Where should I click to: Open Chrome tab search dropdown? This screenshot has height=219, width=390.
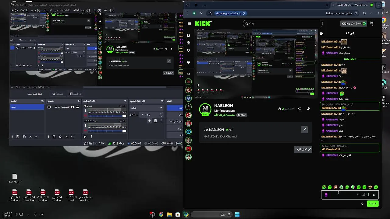click(x=378, y=5)
